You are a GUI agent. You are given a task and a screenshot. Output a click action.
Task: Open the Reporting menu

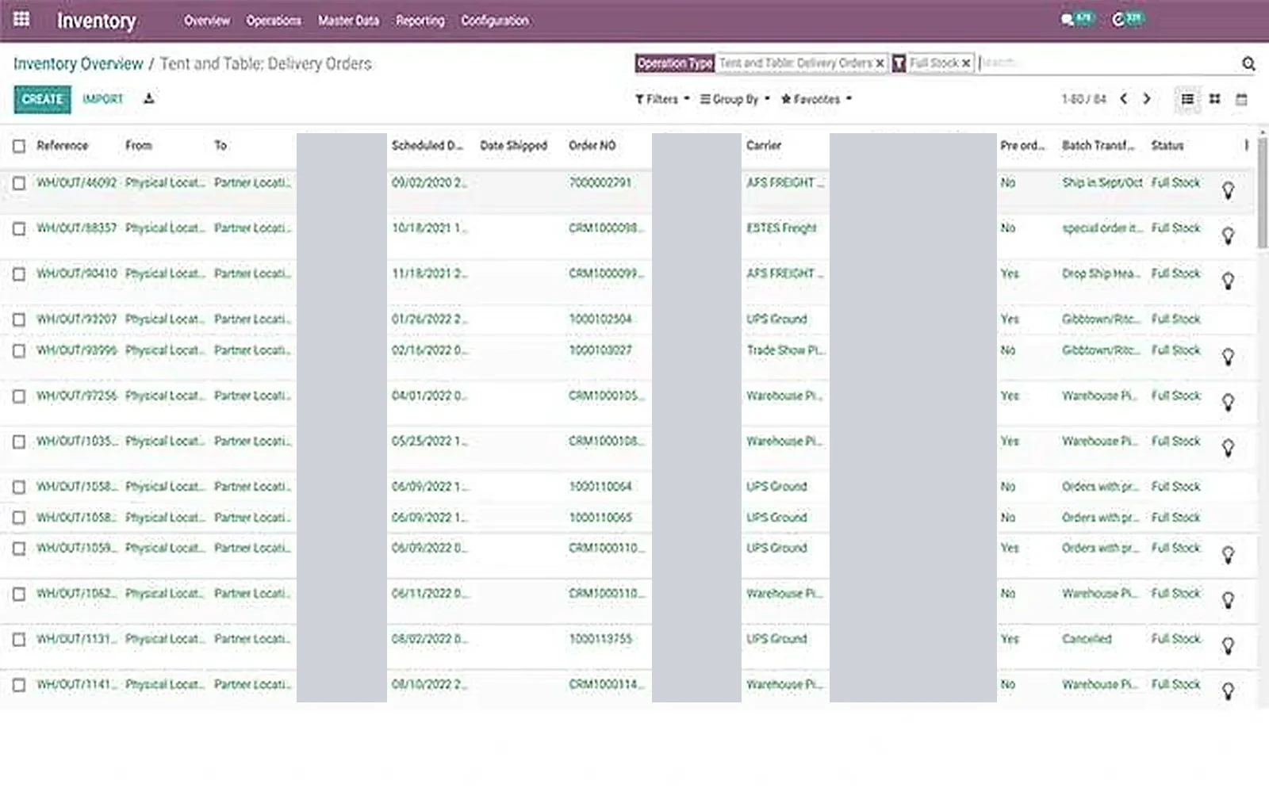[x=420, y=21]
